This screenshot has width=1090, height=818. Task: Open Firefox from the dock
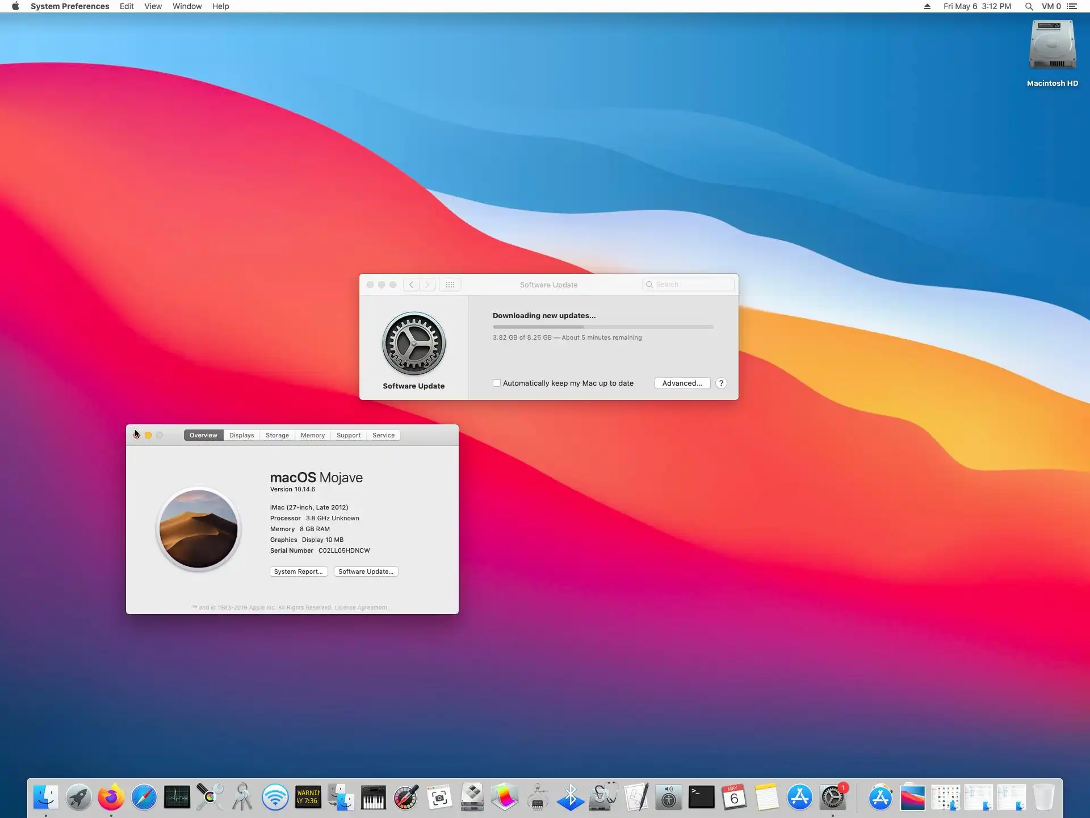click(x=111, y=798)
